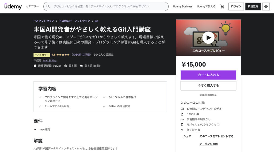The height and width of the screenshot is (152, 274).
Task: Click カートに入れる button
Action: coord(208,75)
